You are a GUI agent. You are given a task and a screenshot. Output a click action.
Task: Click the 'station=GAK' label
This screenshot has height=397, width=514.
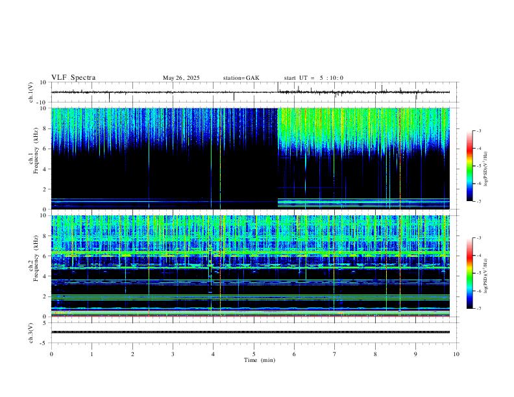(x=241, y=78)
